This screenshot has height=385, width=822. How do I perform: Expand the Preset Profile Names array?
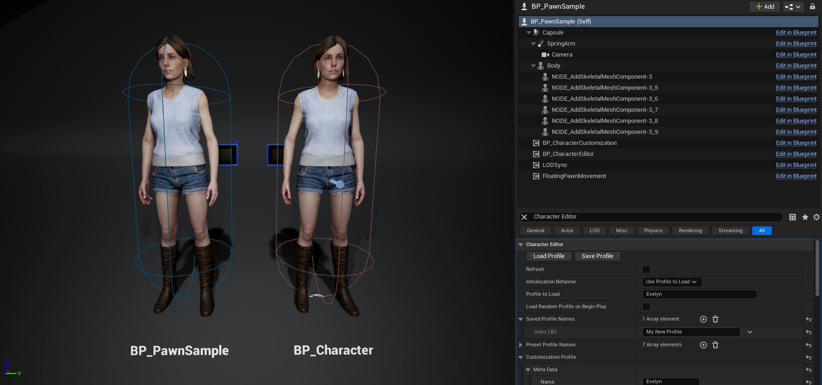click(x=521, y=345)
